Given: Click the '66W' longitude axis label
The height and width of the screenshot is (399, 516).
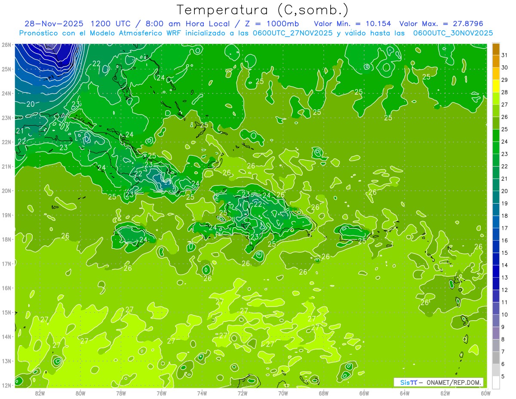Looking at the screenshot, I should [364, 393].
